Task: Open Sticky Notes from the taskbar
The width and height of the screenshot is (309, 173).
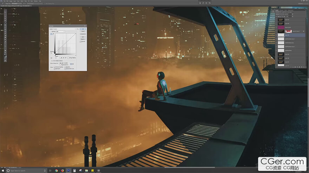Action: point(92,171)
